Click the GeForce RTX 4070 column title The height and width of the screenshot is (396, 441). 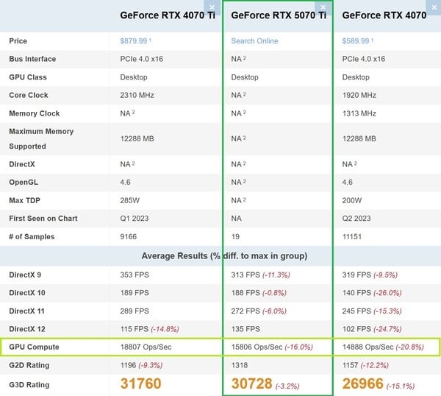coord(384,15)
